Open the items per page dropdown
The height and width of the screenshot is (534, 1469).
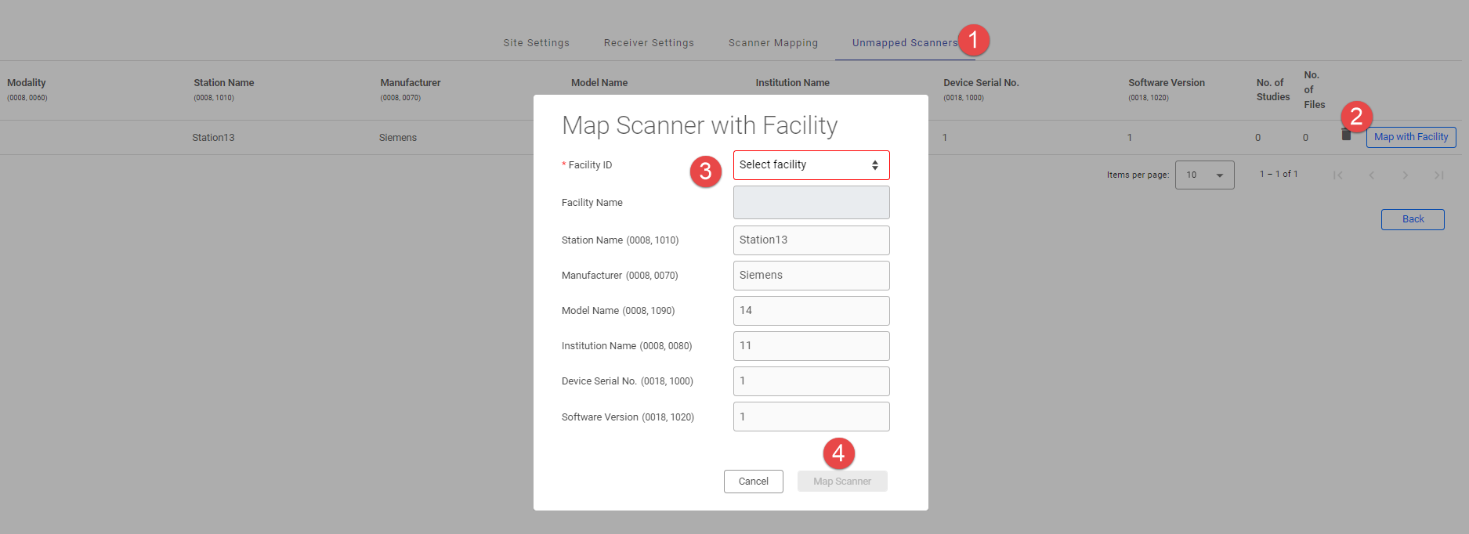pyautogui.click(x=1204, y=175)
